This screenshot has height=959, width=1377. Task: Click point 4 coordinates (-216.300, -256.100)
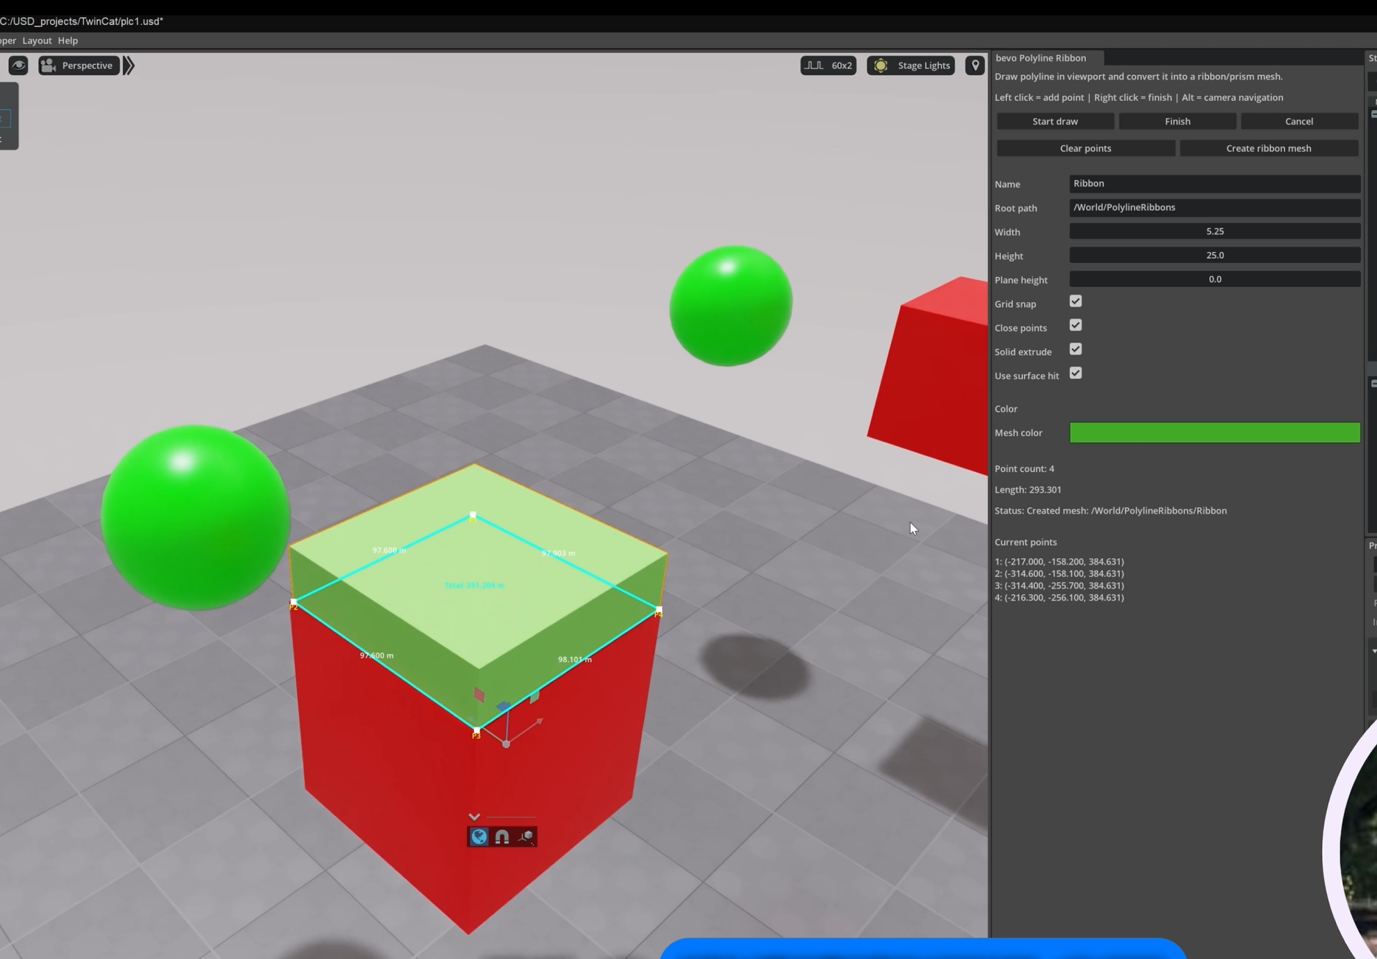[x=1059, y=597]
